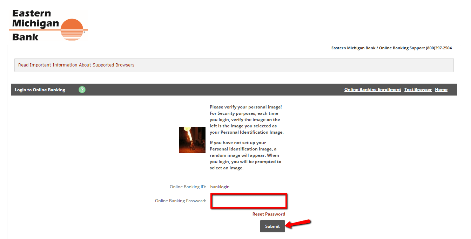Click the Online Banking ID label
471x239 pixels.
click(188, 187)
